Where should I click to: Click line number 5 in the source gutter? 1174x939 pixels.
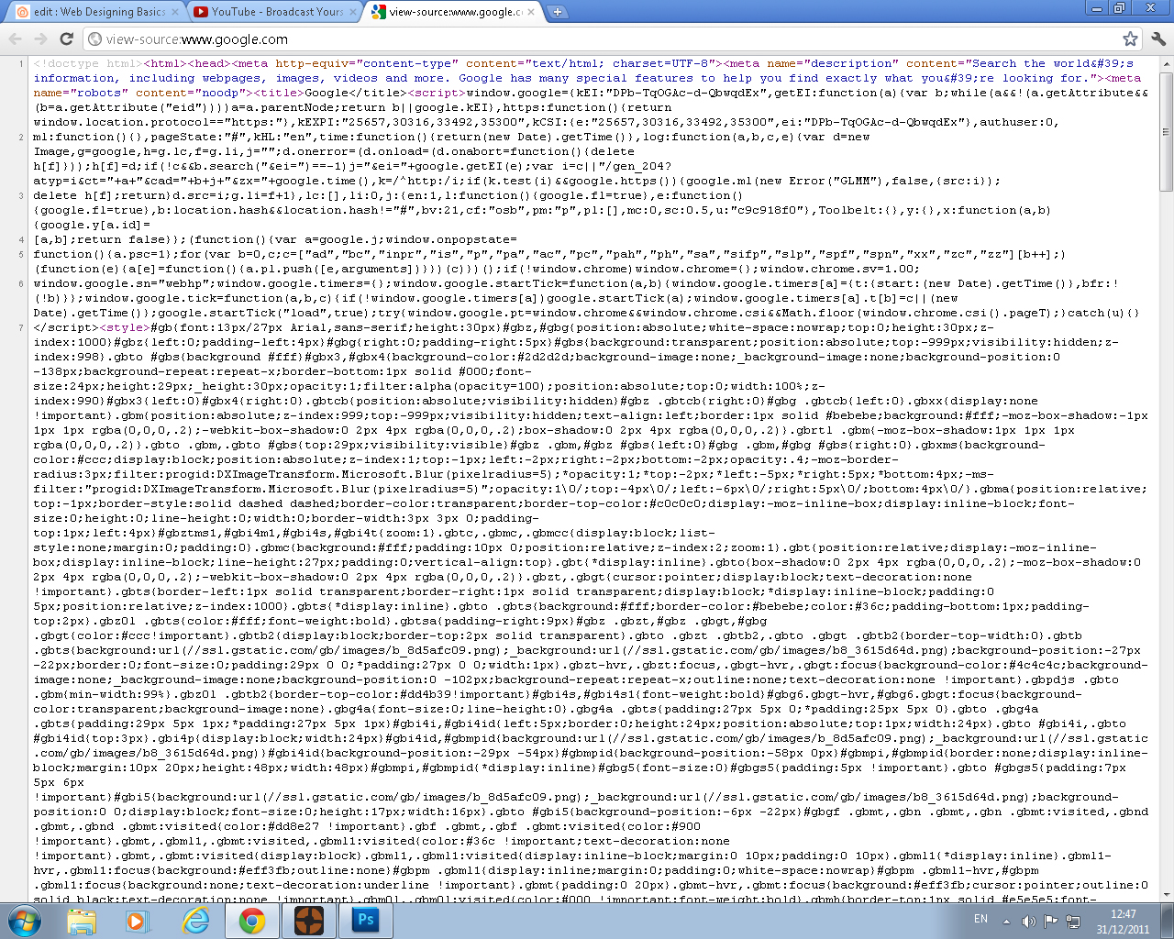(x=21, y=255)
